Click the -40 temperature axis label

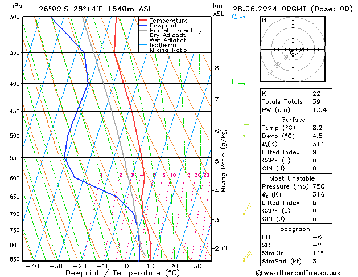[x=32, y=266]
